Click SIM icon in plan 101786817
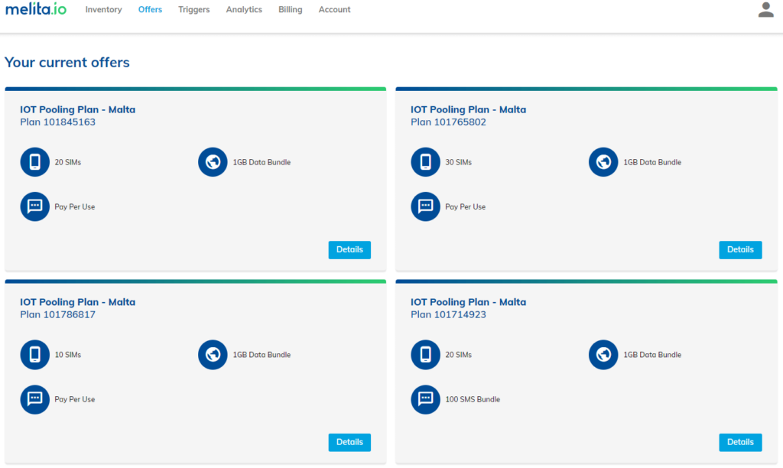 point(34,355)
